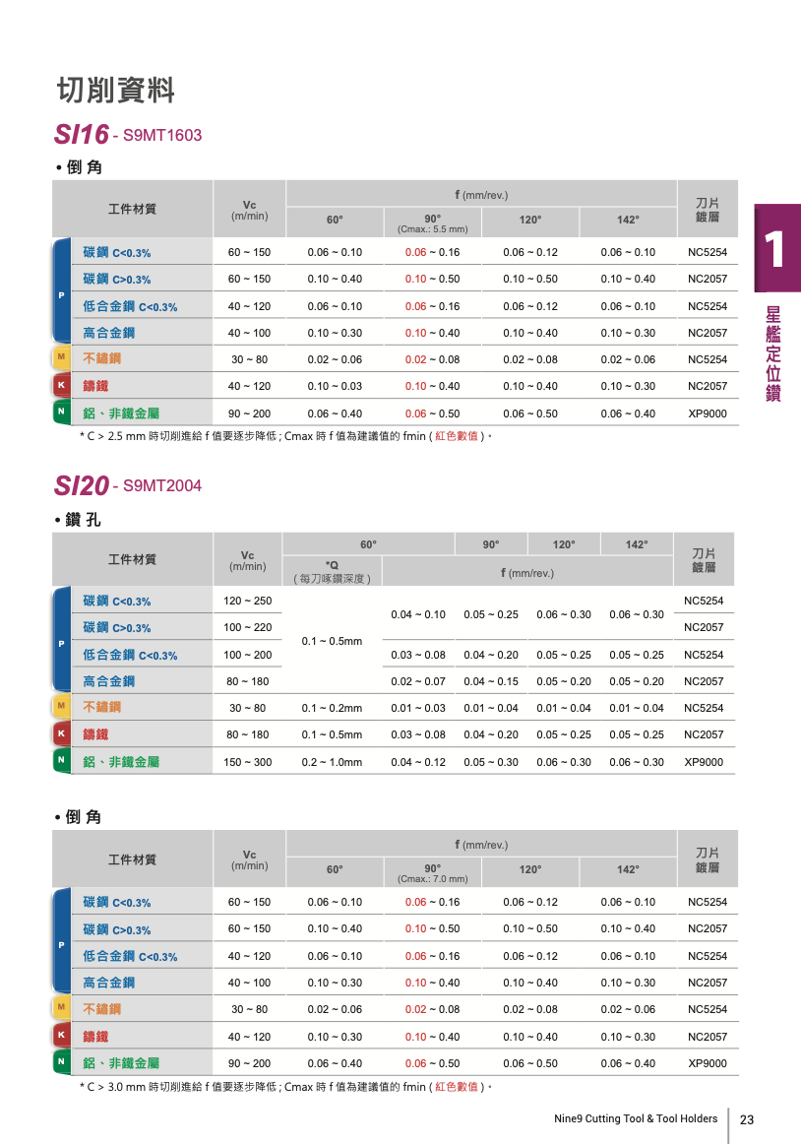Click the green N badge in the bottom table
The width and height of the screenshot is (801, 1144).
point(61,1062)
